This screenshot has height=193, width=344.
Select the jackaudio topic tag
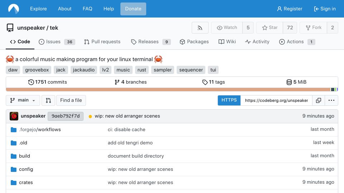tap(83, 70)
